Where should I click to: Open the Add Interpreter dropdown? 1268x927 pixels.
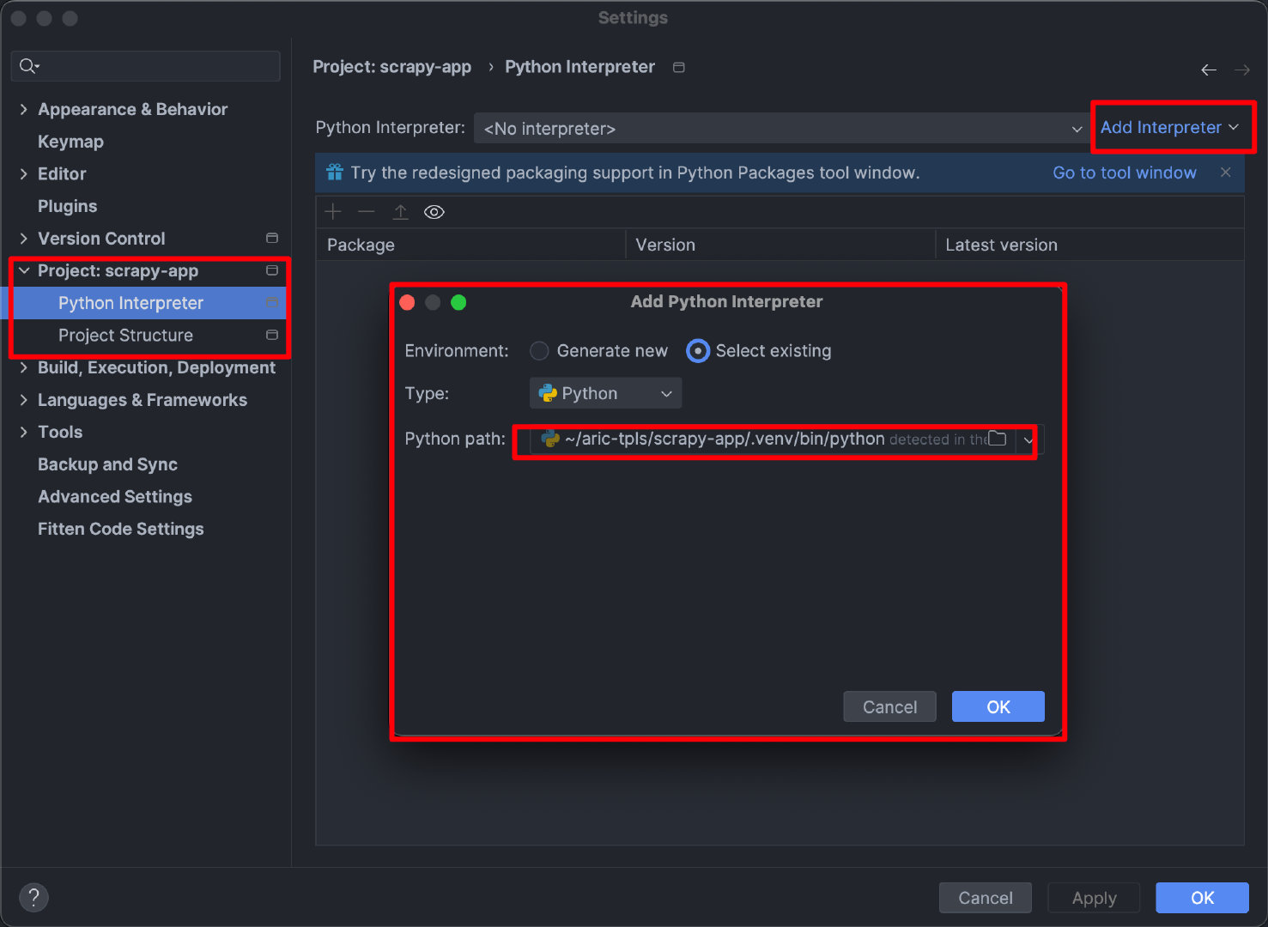(x=1169, y=127)
